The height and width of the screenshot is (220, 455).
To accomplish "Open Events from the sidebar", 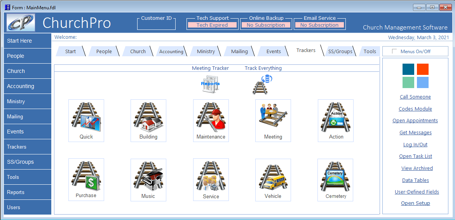I will [28, 132].
